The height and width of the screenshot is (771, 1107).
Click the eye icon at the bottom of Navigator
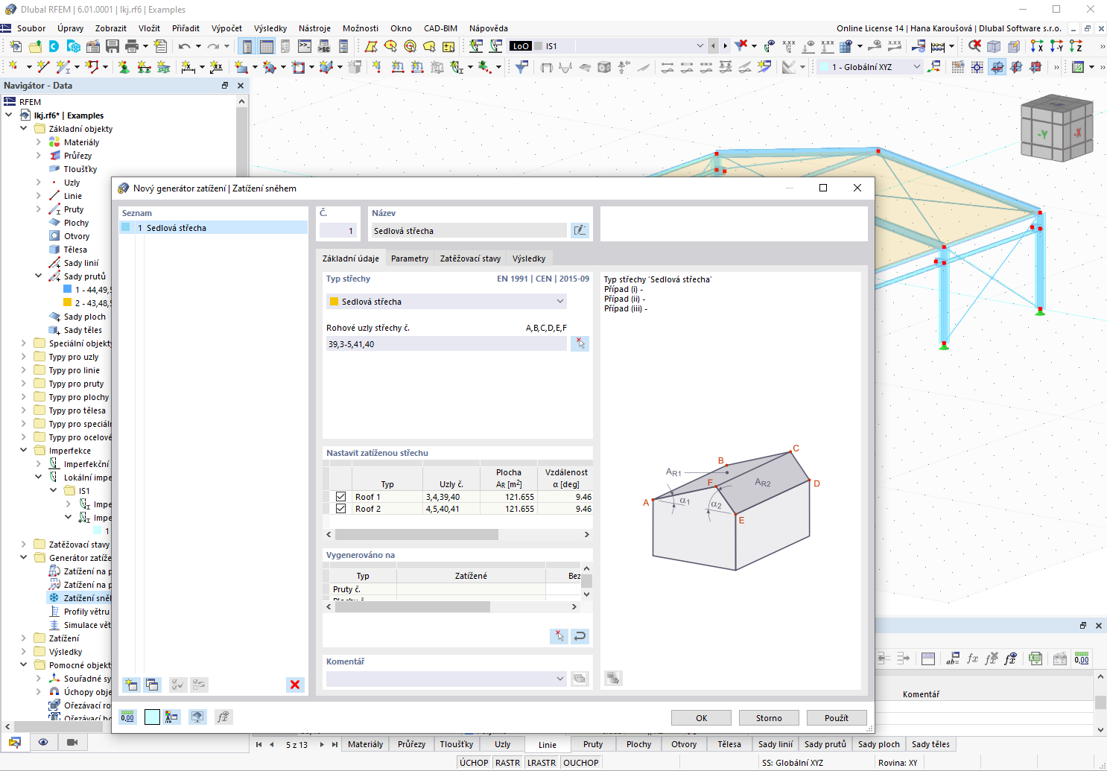pos(43,742)
